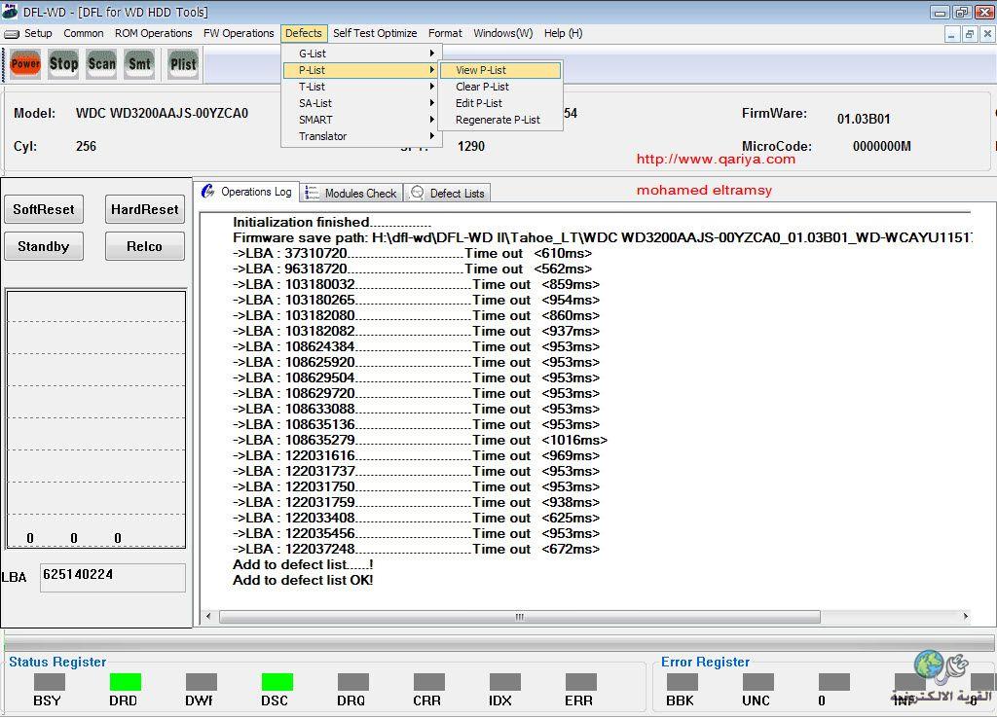Click the Firmware save path log line

pos(602,237)
